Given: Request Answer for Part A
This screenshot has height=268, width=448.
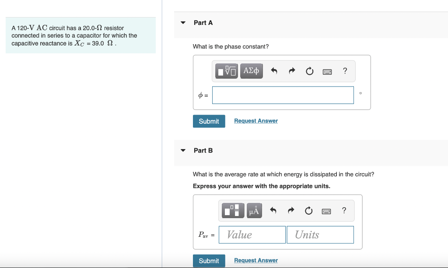Looking at the screenshot, I should (x=256, y=121).
